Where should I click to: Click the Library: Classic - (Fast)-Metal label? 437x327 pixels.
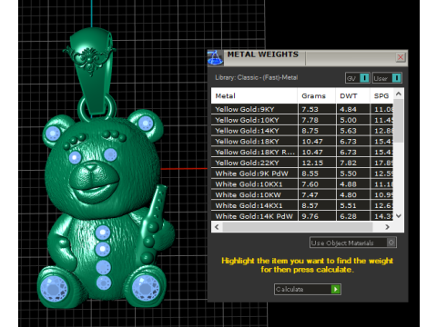pyautogui.click(x=257, y=77)
